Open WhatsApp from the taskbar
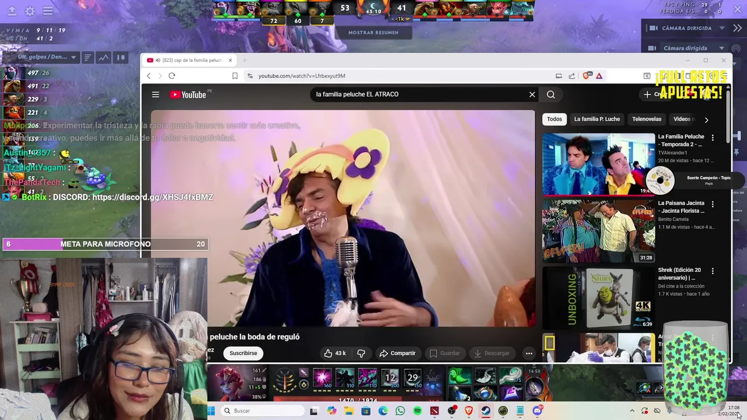Image resolution: width=747 pixels, height=420 pixels. pos(400,411)
